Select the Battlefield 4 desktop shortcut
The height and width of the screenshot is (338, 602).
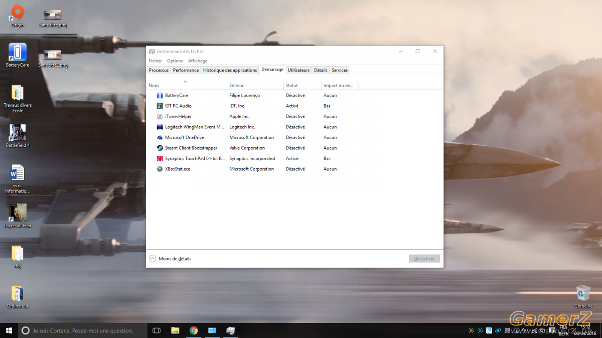(18, 136)
